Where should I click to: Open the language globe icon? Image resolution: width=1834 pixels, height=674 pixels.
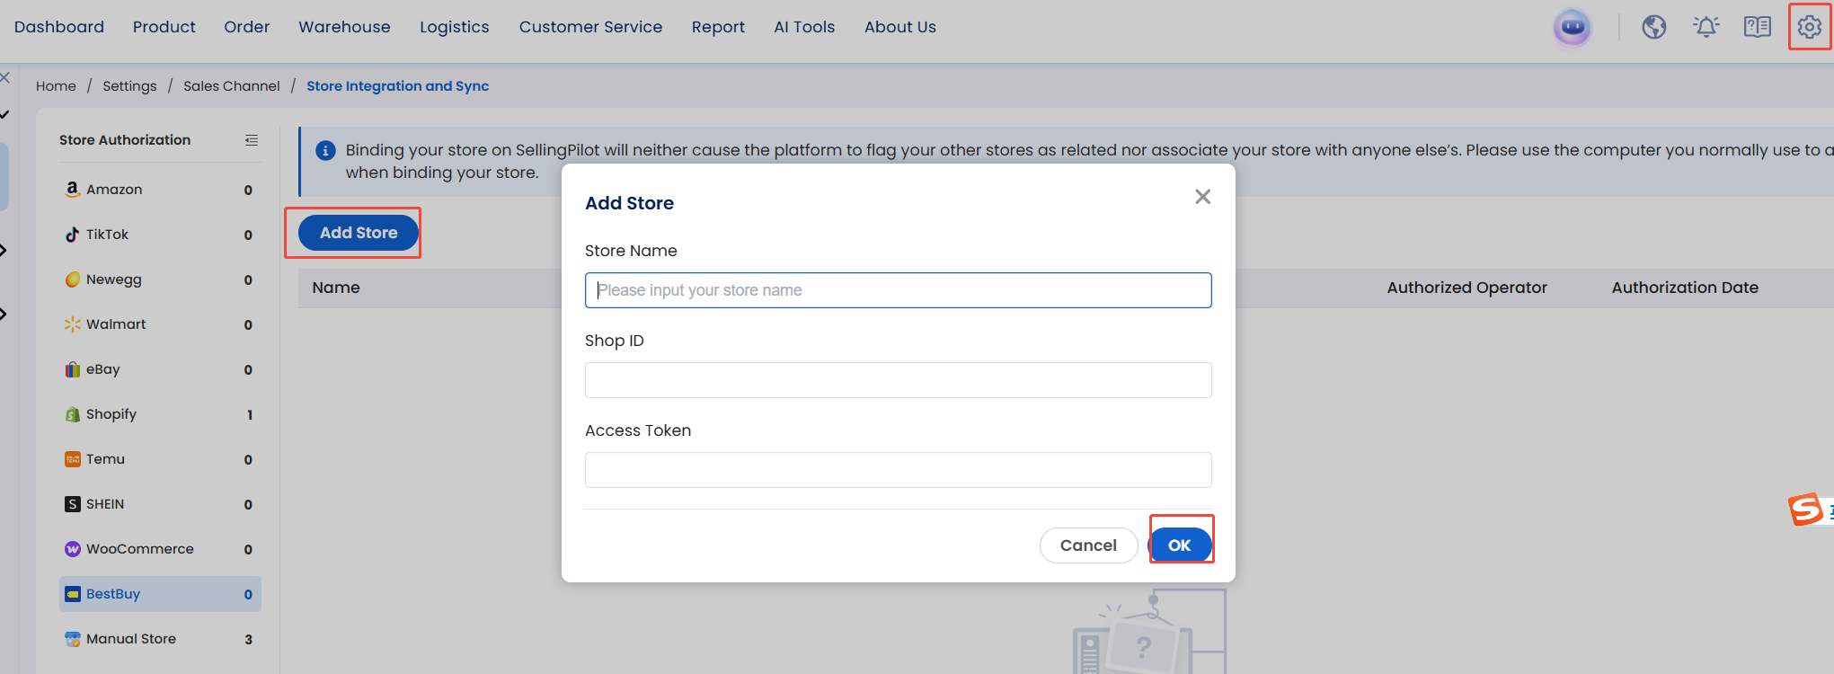click(1653, 27)
